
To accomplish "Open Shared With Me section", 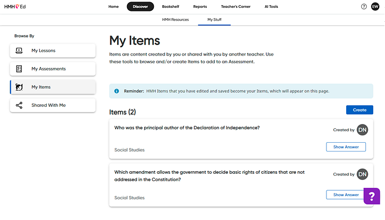I will coord(53,105).
